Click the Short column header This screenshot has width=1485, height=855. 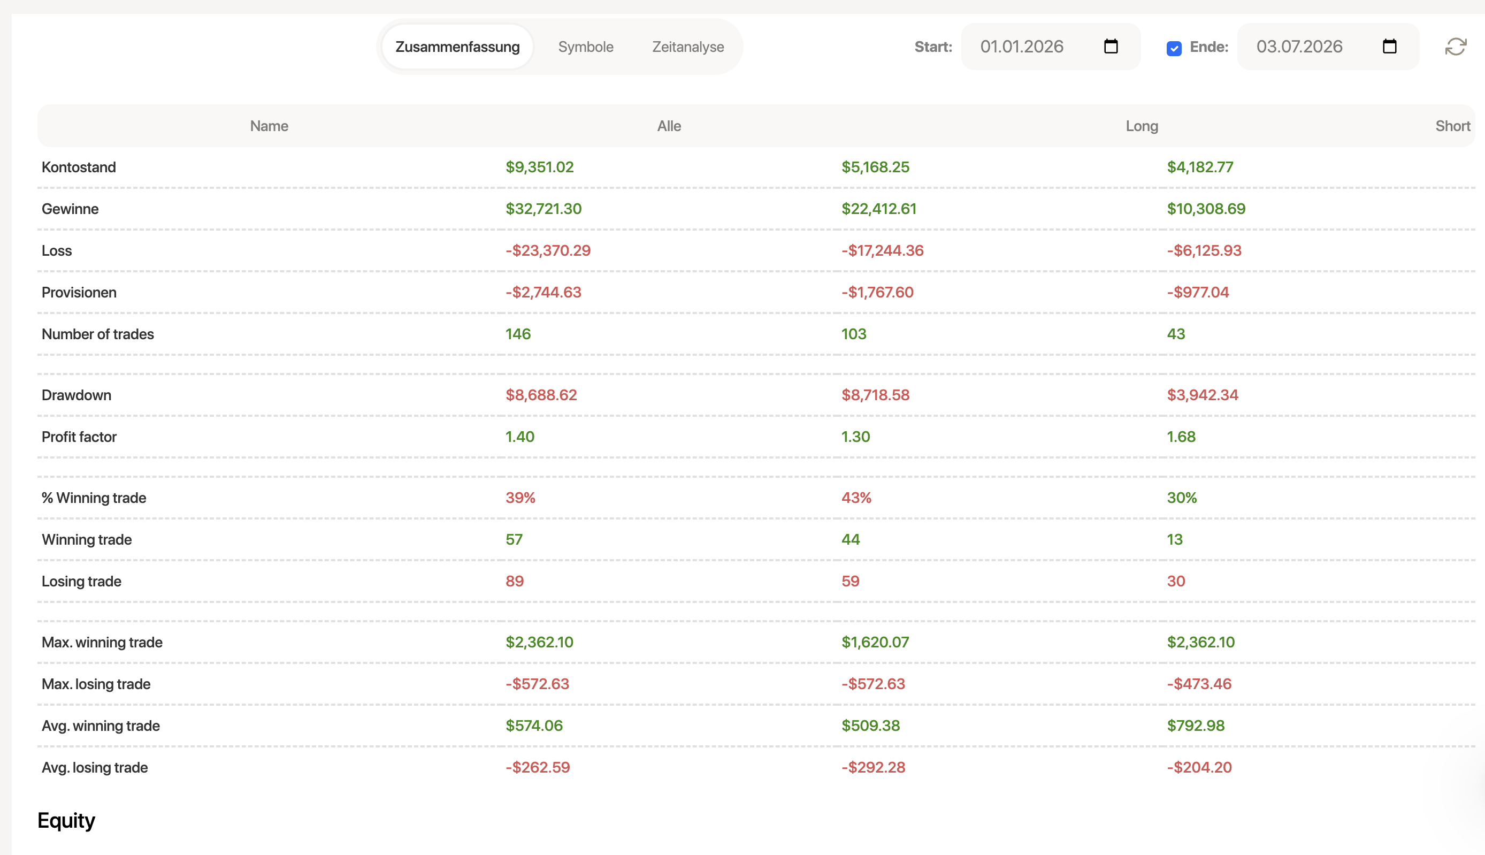[x=1453, y=126]
